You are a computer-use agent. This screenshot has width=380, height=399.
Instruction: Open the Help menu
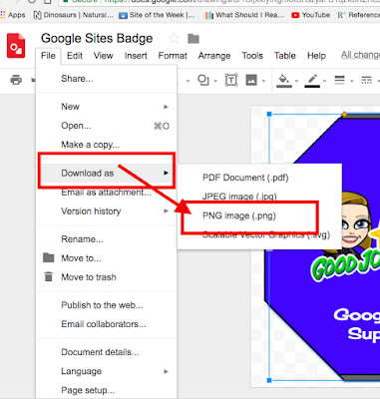[x=316, y=56]
